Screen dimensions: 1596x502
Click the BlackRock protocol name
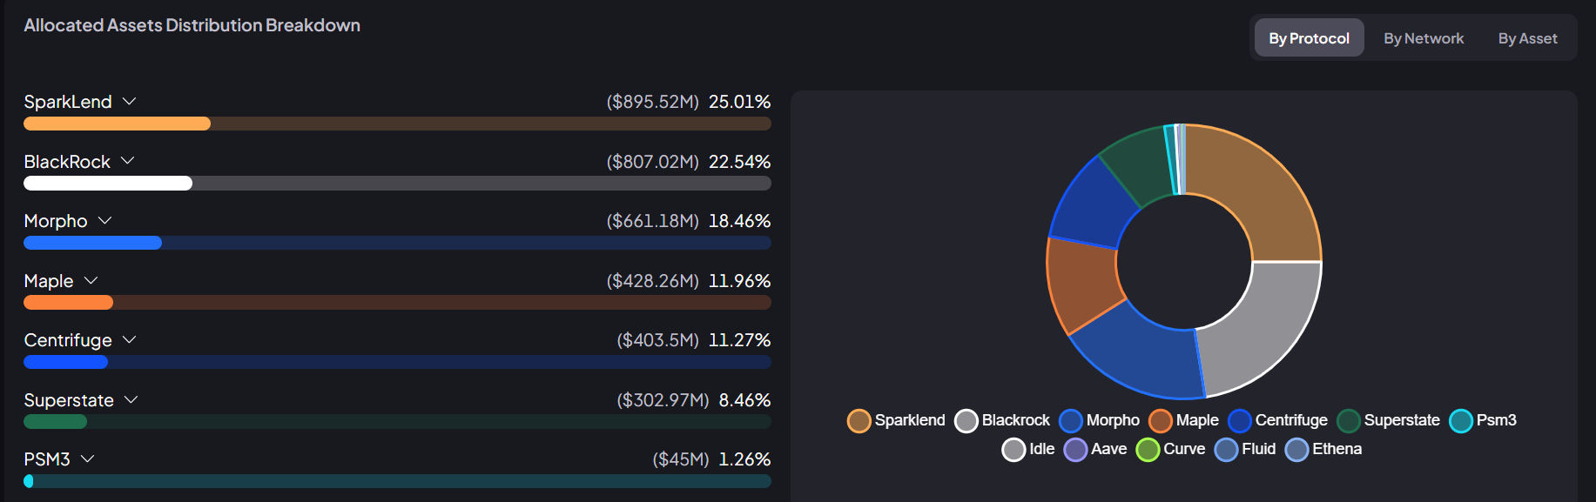tap(67, 162)
